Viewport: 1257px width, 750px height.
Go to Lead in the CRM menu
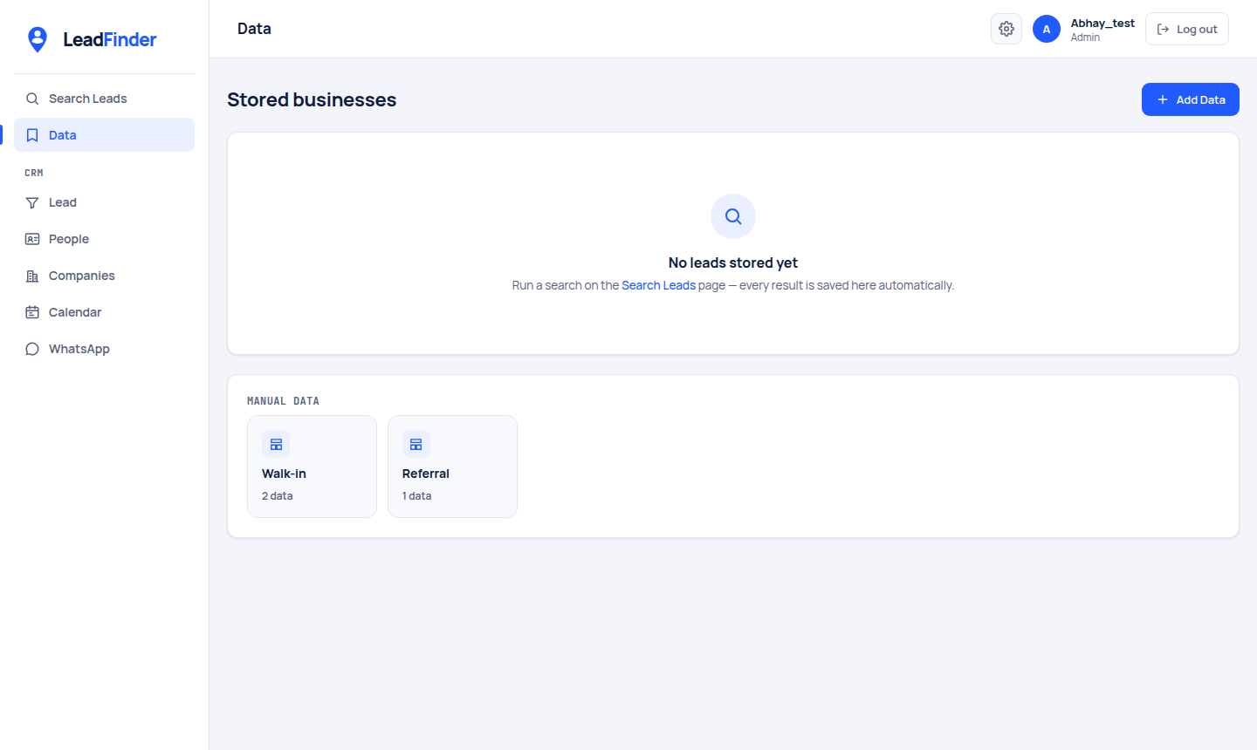click(x=104, y=202)
